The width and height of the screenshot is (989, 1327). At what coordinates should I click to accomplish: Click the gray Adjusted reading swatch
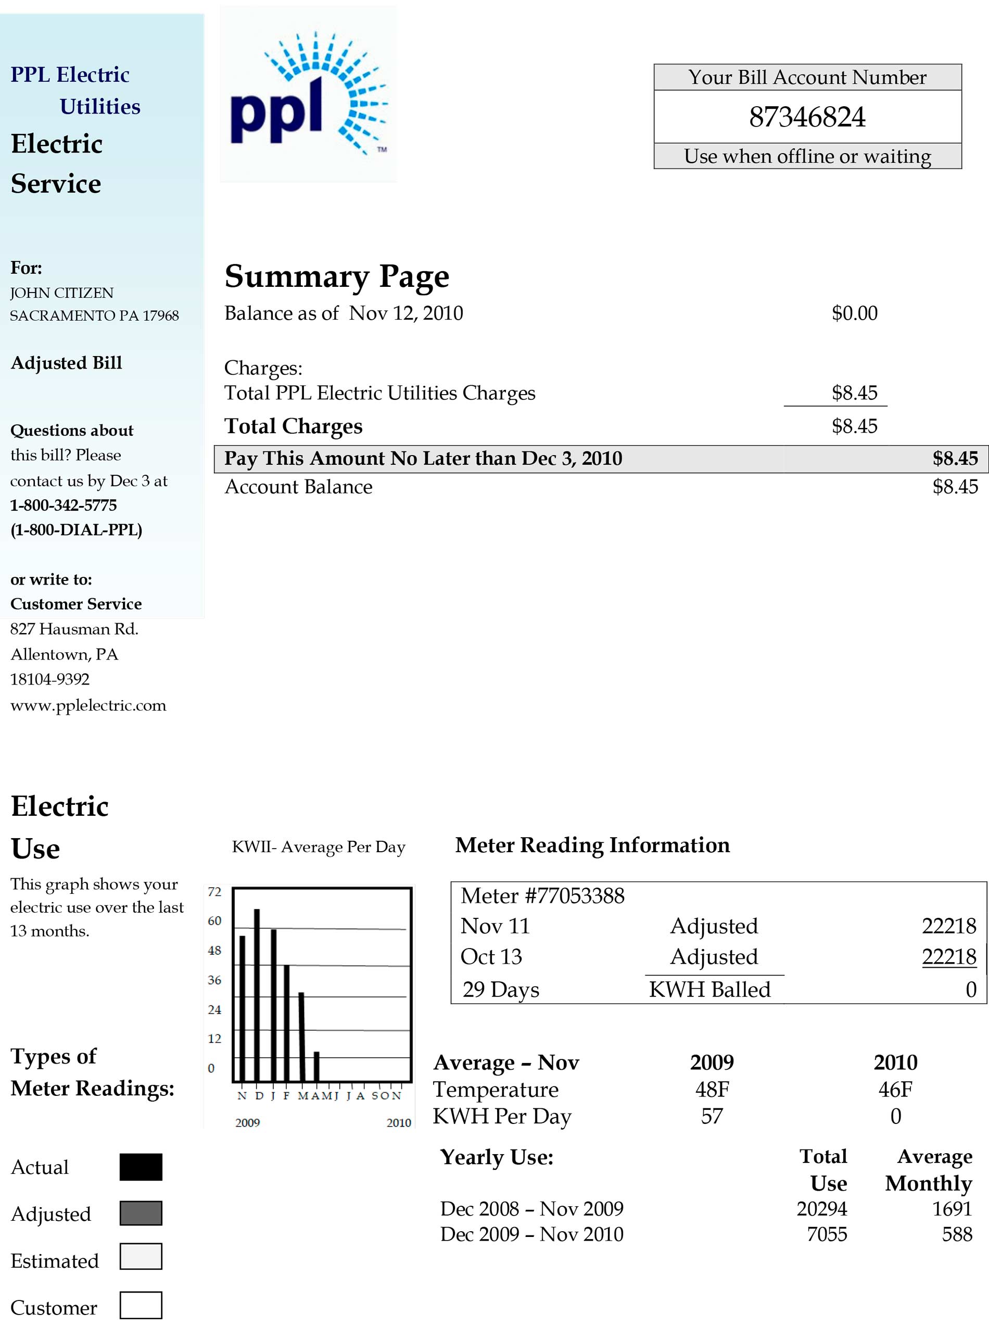click(x=141, y=1213)
